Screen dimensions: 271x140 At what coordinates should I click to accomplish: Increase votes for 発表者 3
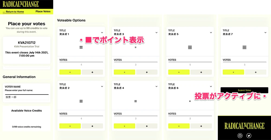147,72
